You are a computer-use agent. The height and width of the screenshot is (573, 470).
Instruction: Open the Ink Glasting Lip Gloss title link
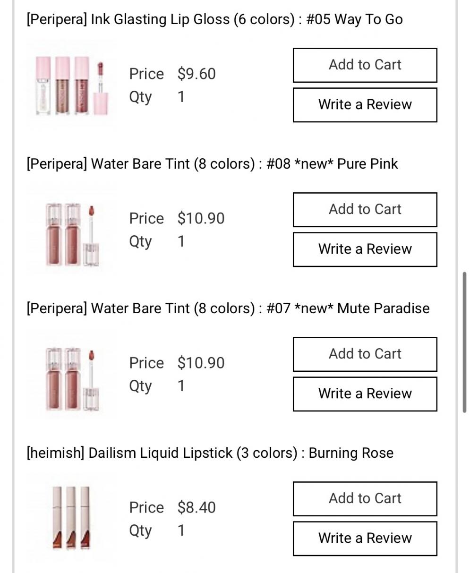[x=214, y=19]
